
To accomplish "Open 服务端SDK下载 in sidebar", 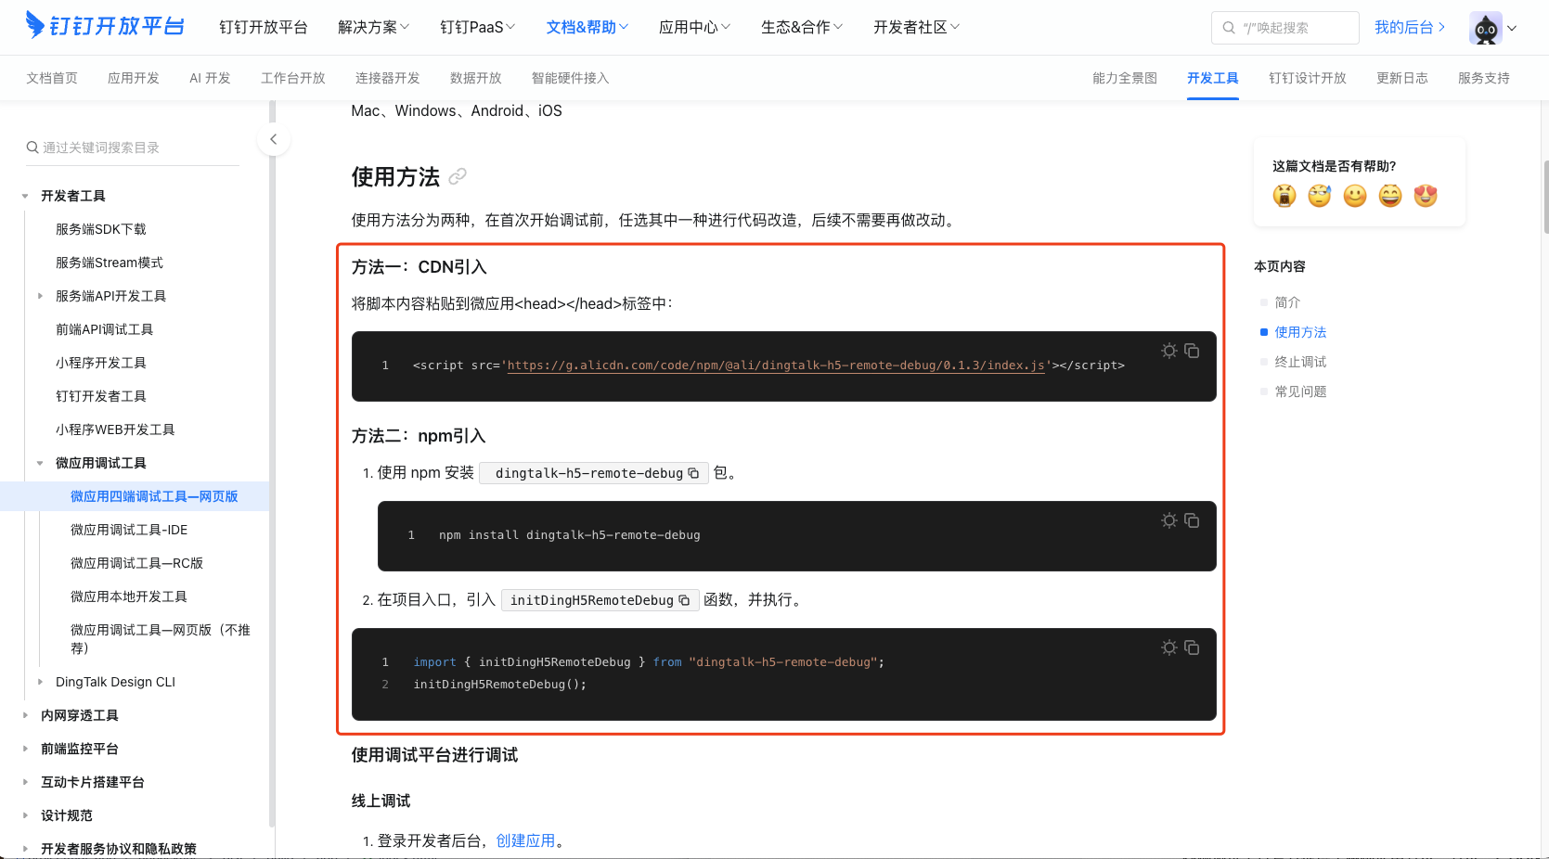I will click(x=101, y=229).
